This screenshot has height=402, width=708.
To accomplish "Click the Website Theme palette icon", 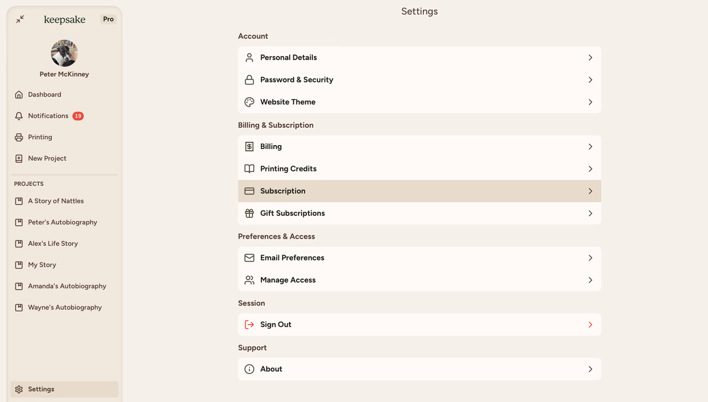I will [249, 102].
